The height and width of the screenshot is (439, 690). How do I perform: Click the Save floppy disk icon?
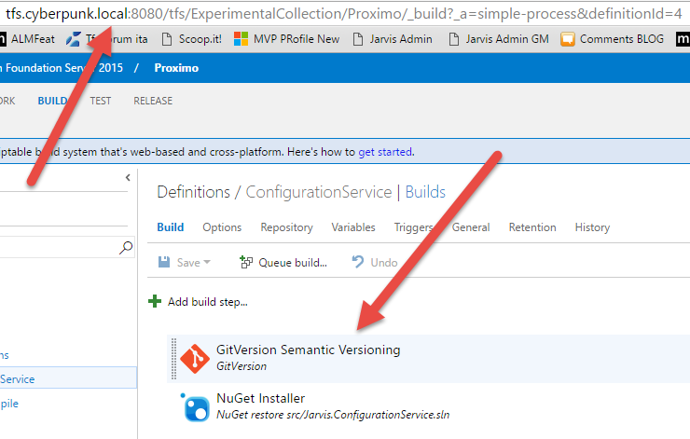(x=164, y=262)
